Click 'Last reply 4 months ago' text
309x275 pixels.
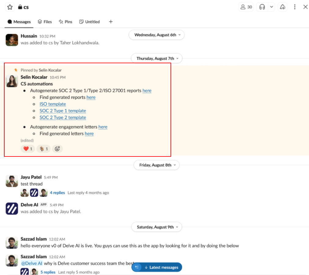[x=88, y=193]
